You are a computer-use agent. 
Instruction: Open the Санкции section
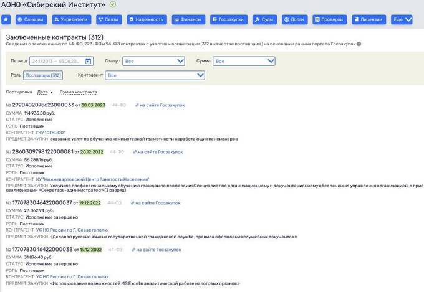(31, 20)
